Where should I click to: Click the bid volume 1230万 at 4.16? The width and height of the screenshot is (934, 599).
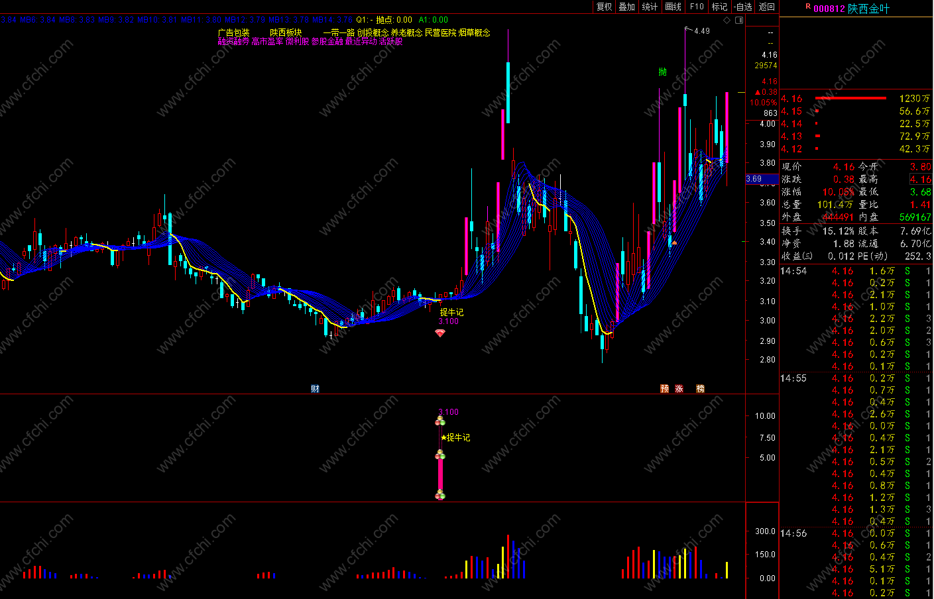click(x=915, y=99)
